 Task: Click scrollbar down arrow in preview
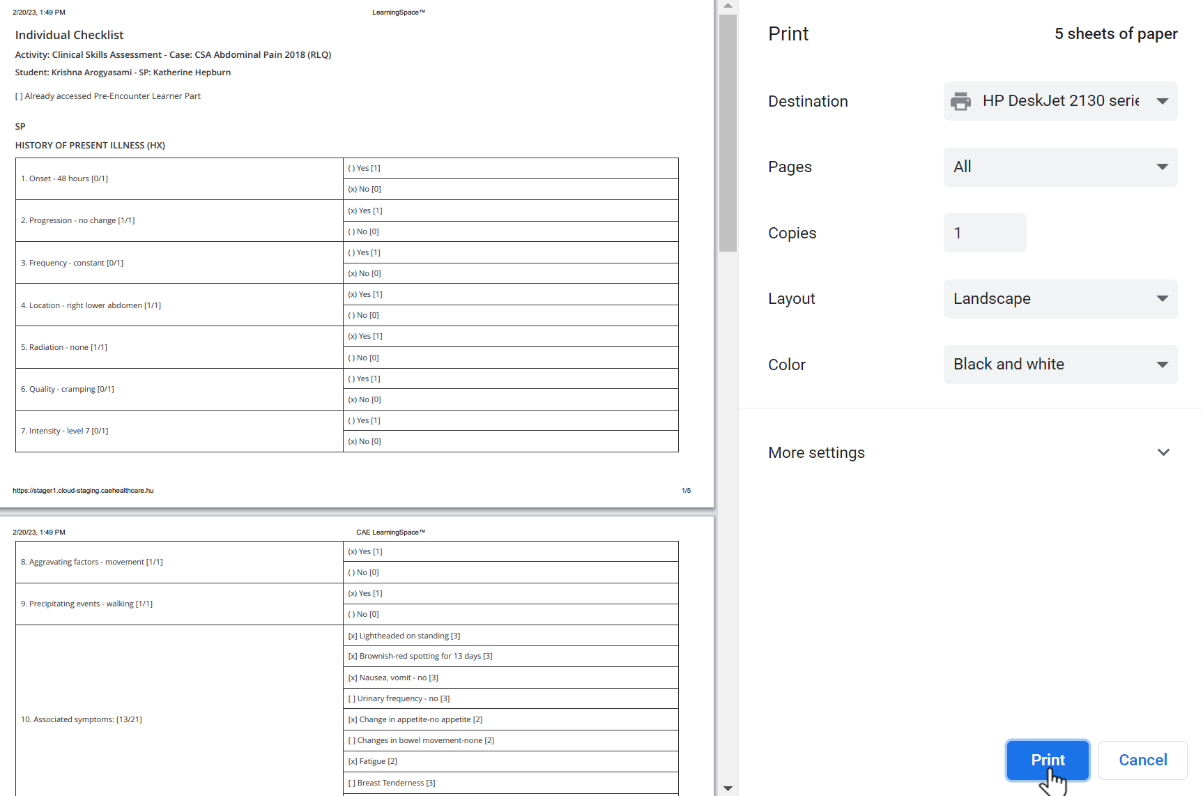[x=728, y=789]
